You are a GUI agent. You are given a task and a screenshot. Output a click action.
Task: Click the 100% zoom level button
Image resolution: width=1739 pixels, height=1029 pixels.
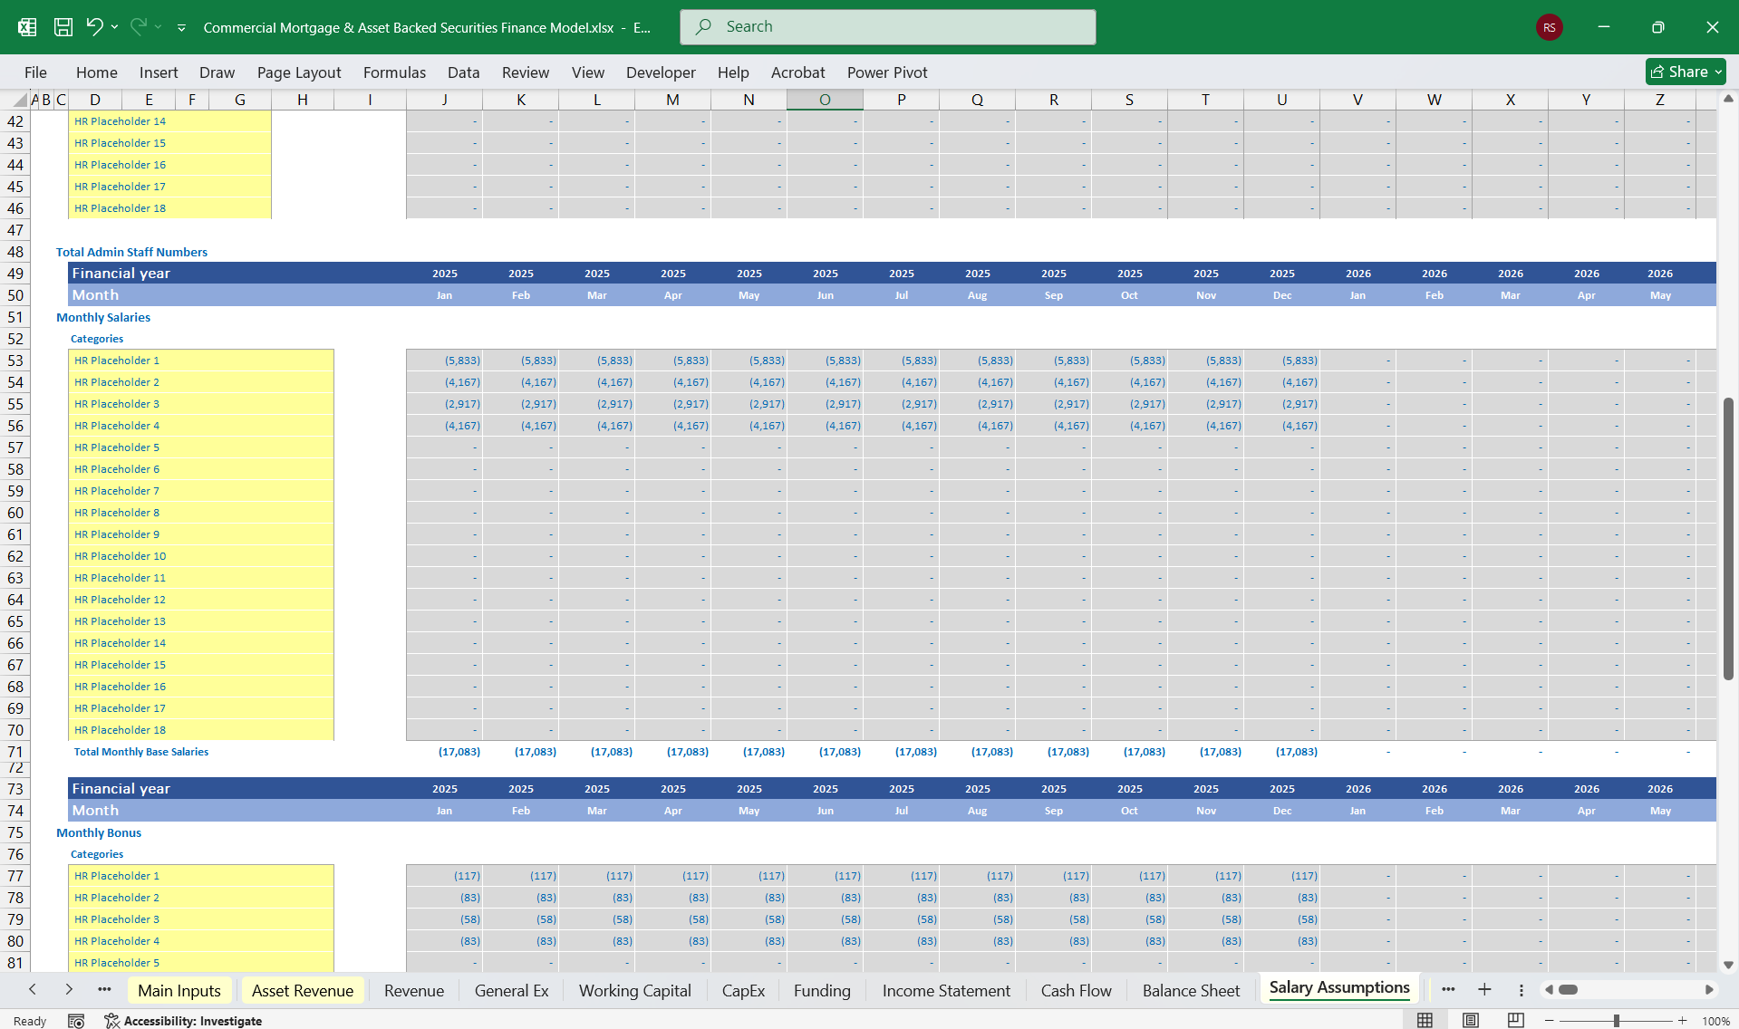[1715, 1021]
